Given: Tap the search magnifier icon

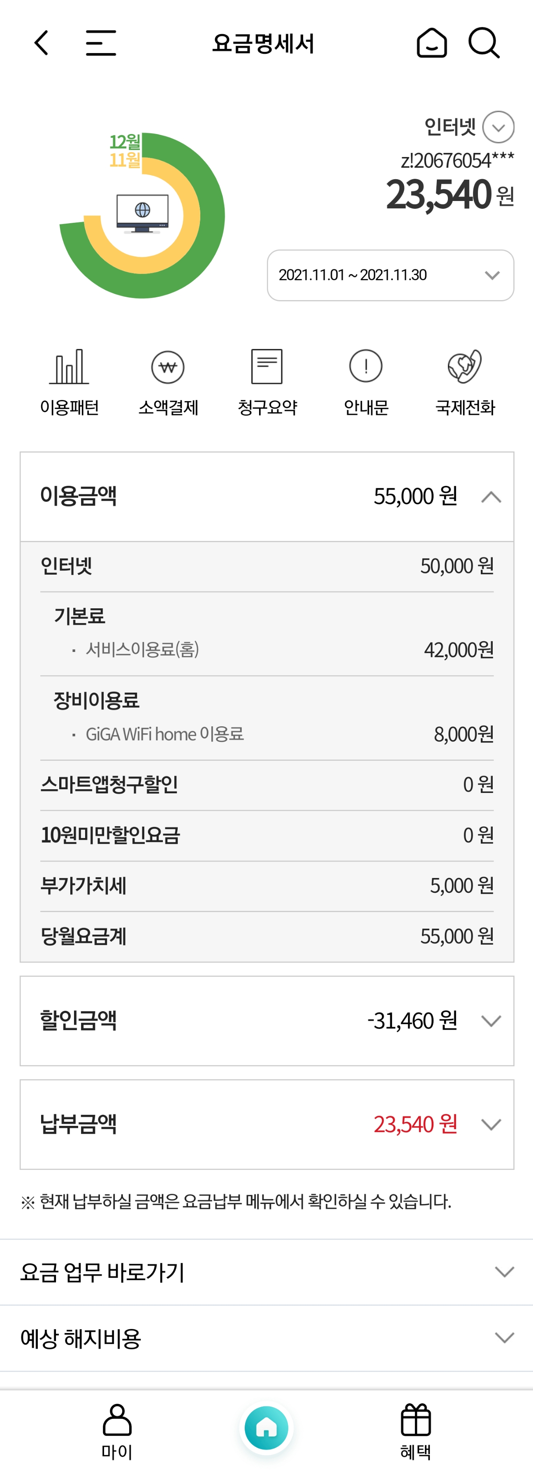Looking at the screenshot, I should pos(484,43).
